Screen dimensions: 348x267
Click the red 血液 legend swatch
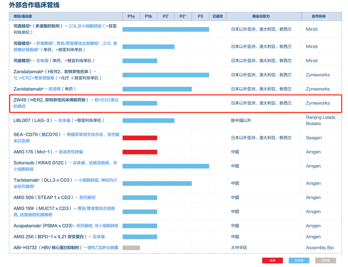(272, 260)
